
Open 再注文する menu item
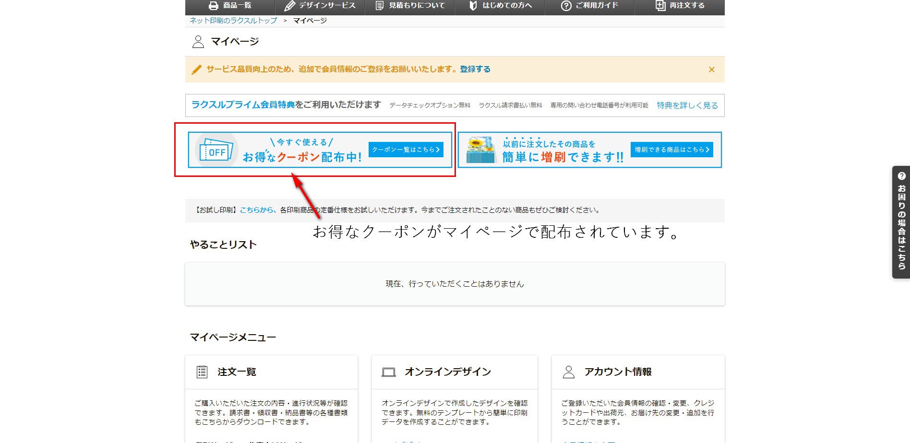point(680,6)
